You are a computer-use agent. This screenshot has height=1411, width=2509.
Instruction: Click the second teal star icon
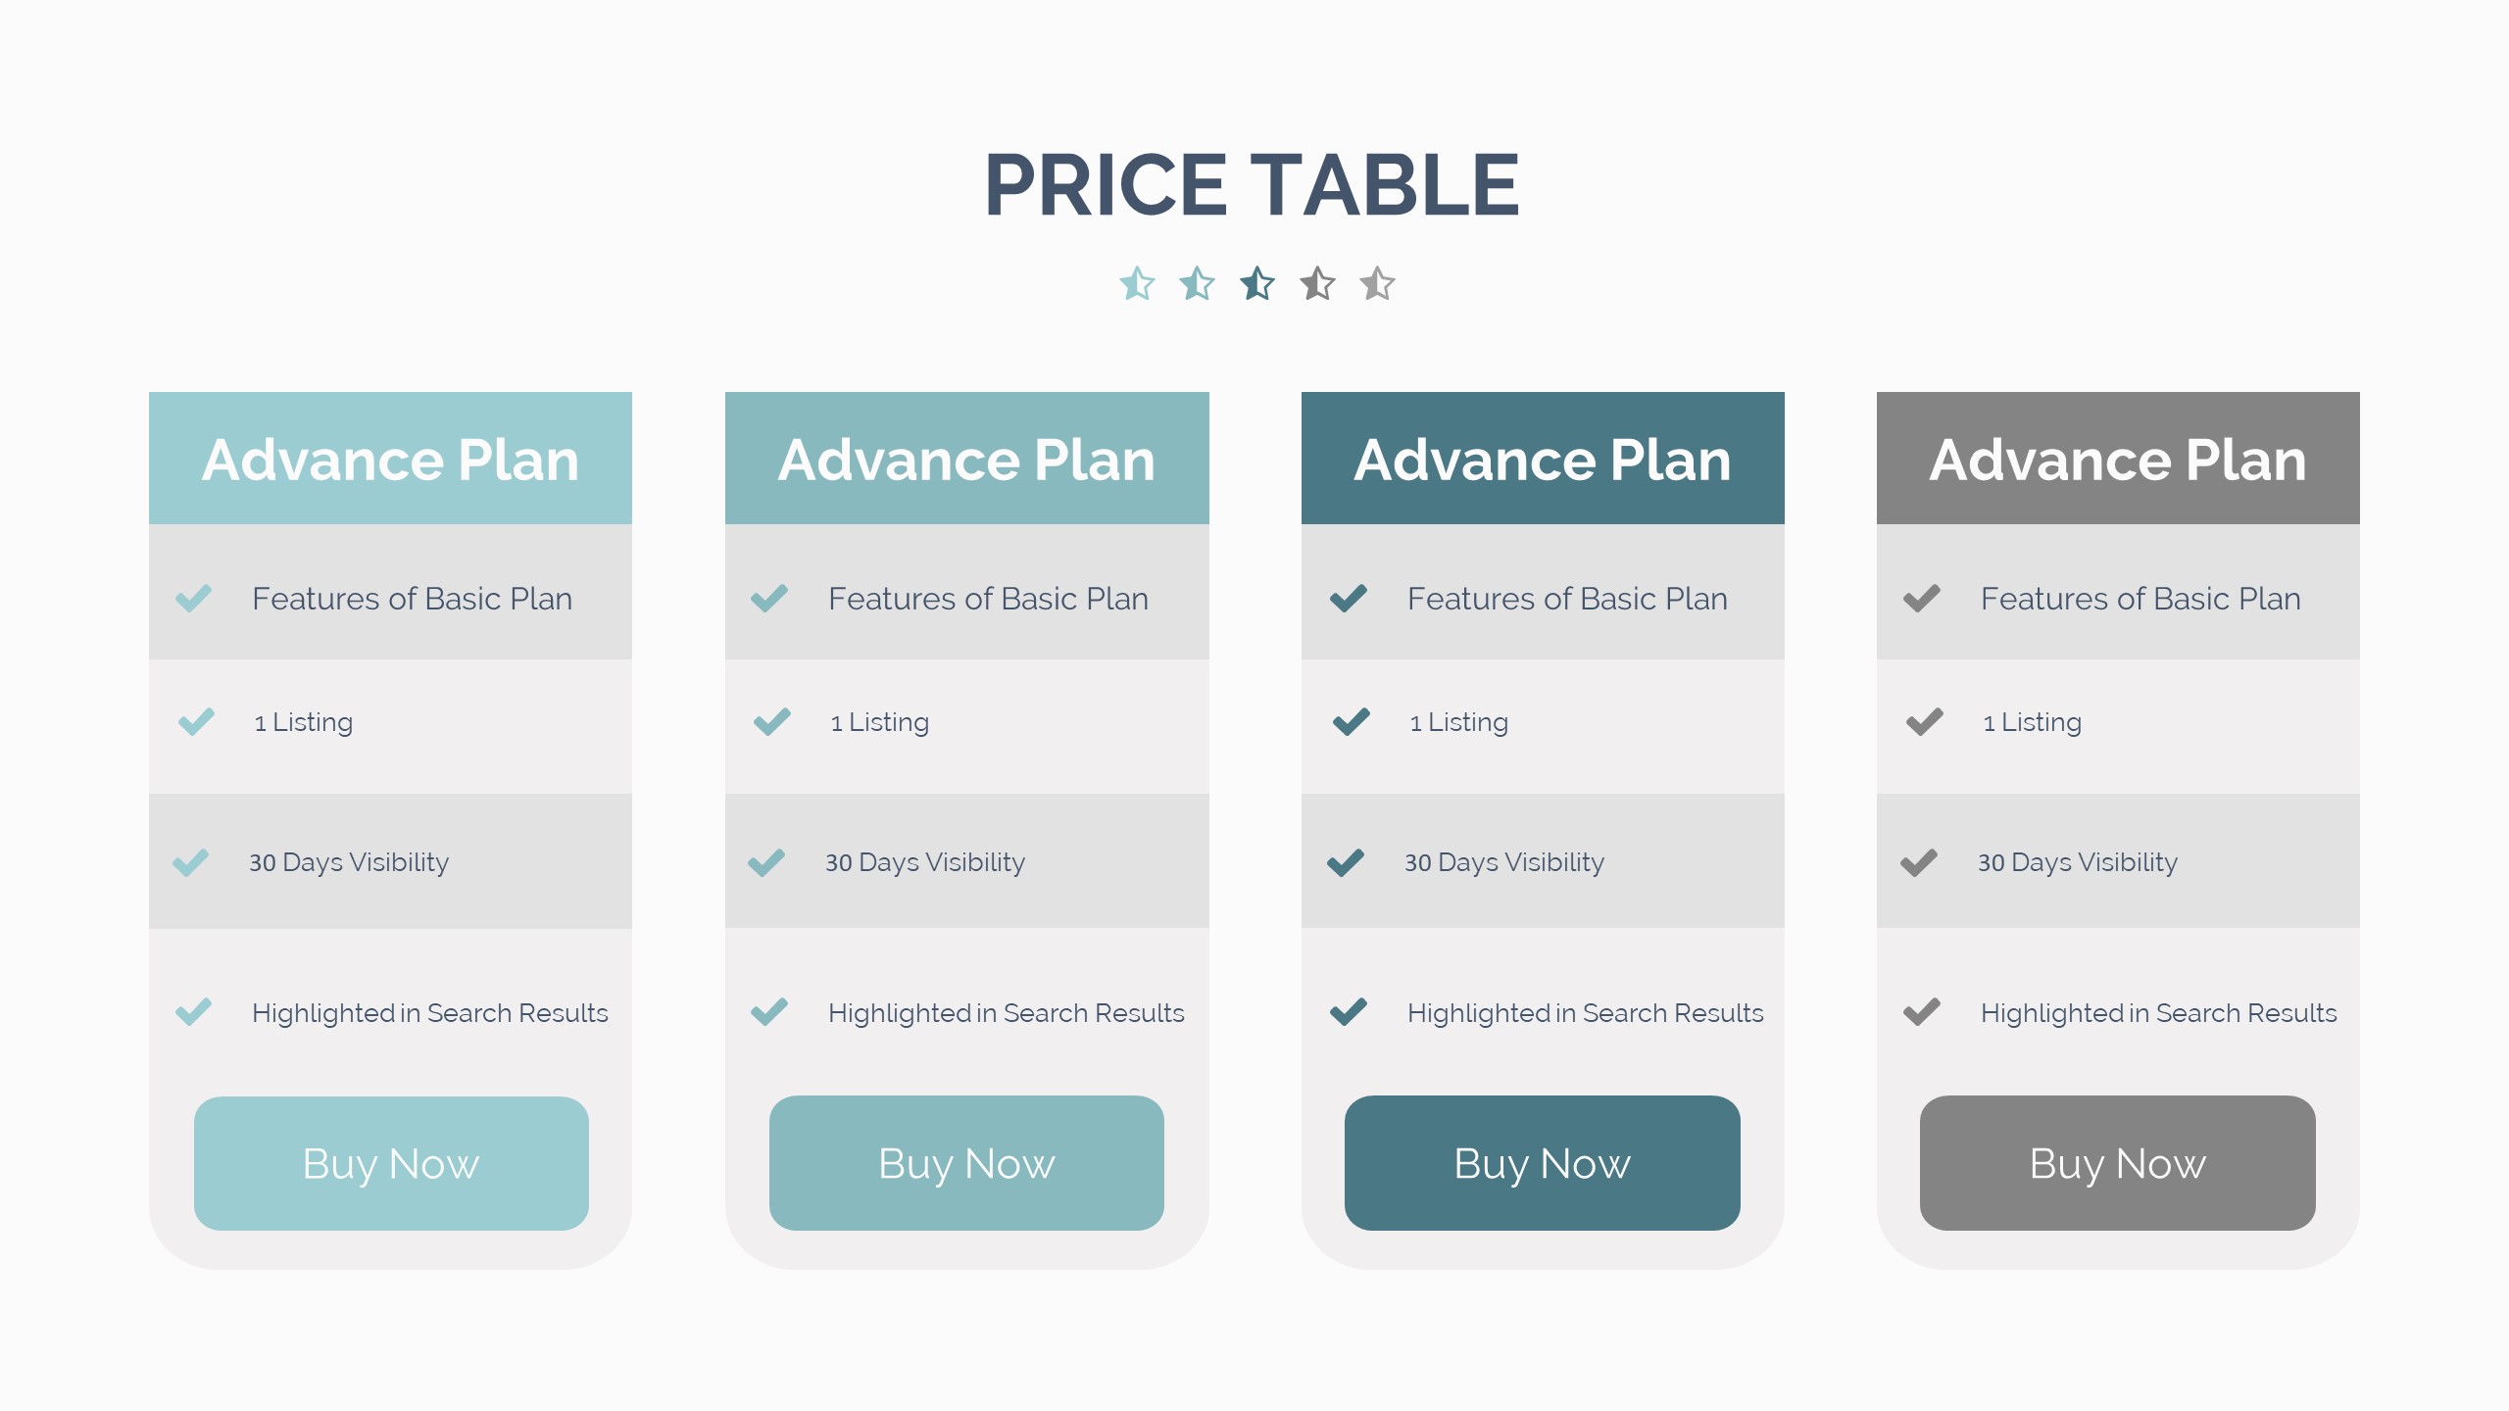pos(1197,284)
